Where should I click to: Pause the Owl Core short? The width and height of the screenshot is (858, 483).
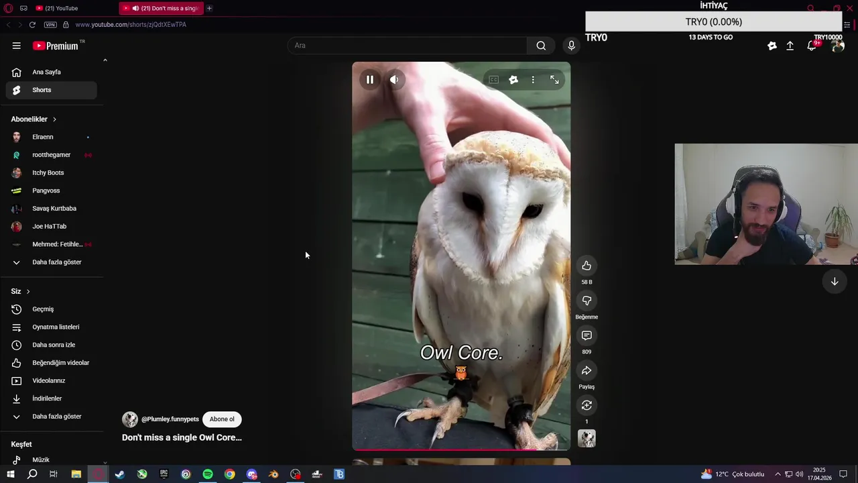coord(369,80)
